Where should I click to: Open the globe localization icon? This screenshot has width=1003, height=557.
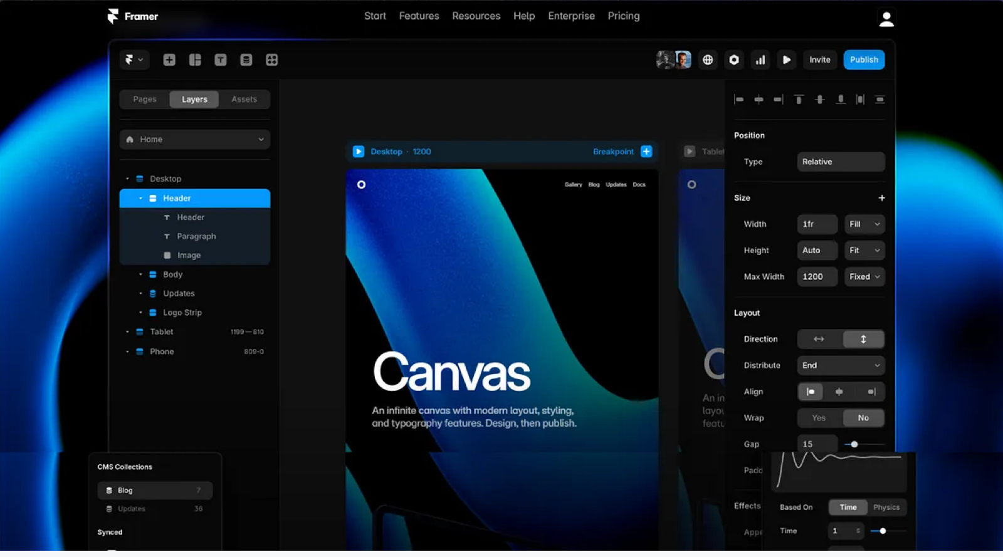click(x=708, y=60)
